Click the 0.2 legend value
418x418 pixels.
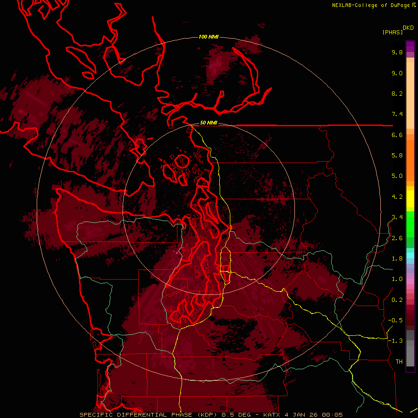(x=397, y=300)
